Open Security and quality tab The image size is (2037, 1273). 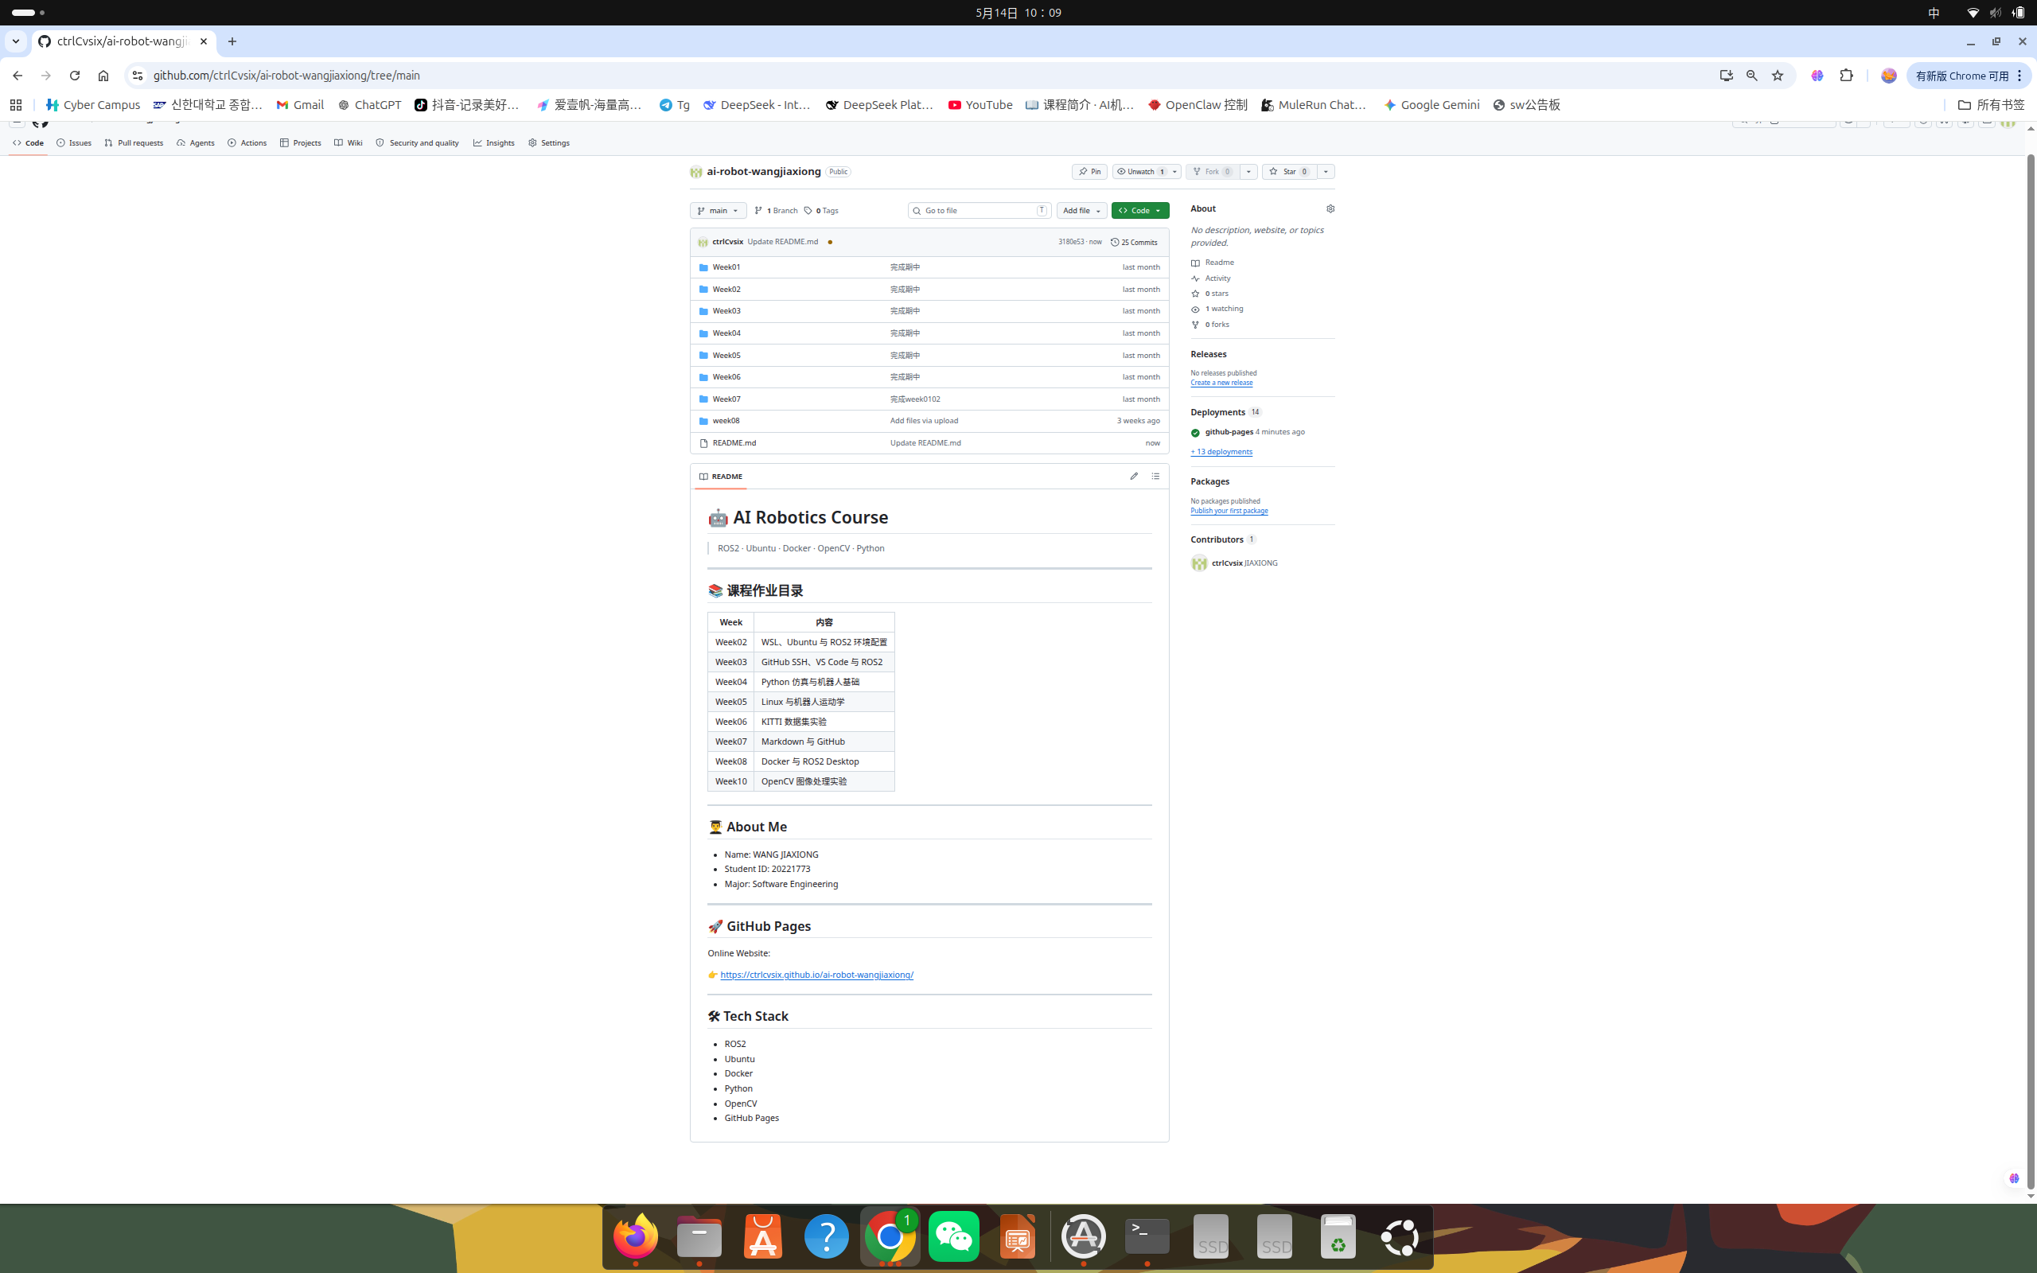[x=418, y=143]
